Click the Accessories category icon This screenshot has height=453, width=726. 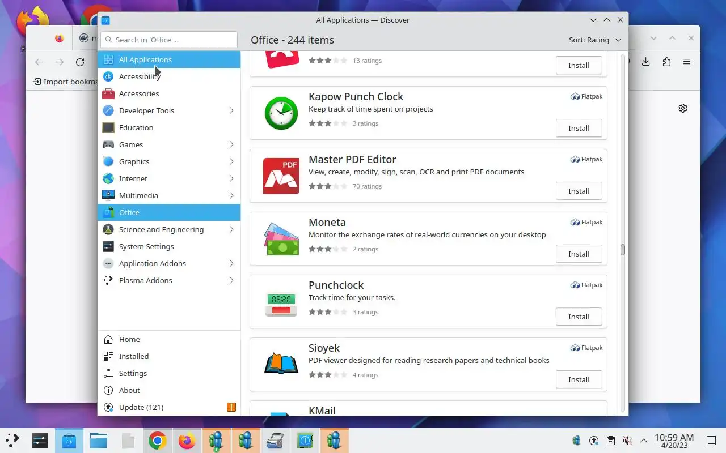coord(108,93)
